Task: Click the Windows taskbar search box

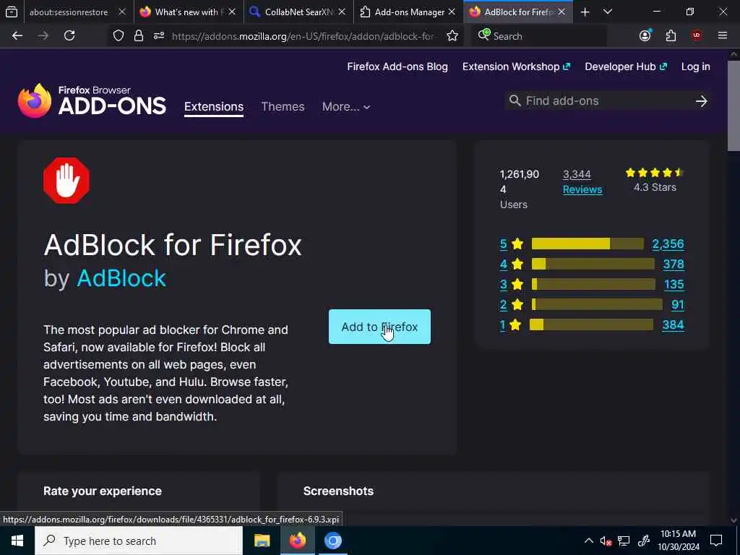Action: pos(139,541)
